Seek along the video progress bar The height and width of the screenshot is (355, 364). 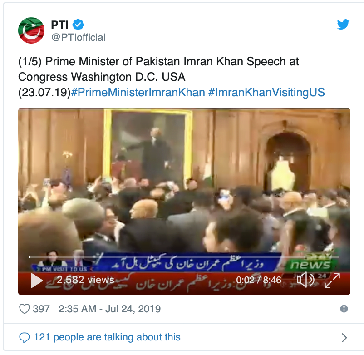[x=184, y=257]
